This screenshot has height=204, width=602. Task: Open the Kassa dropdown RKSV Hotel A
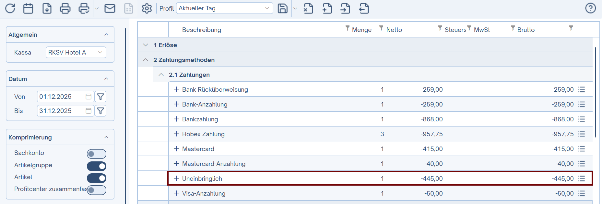[76, 52]
